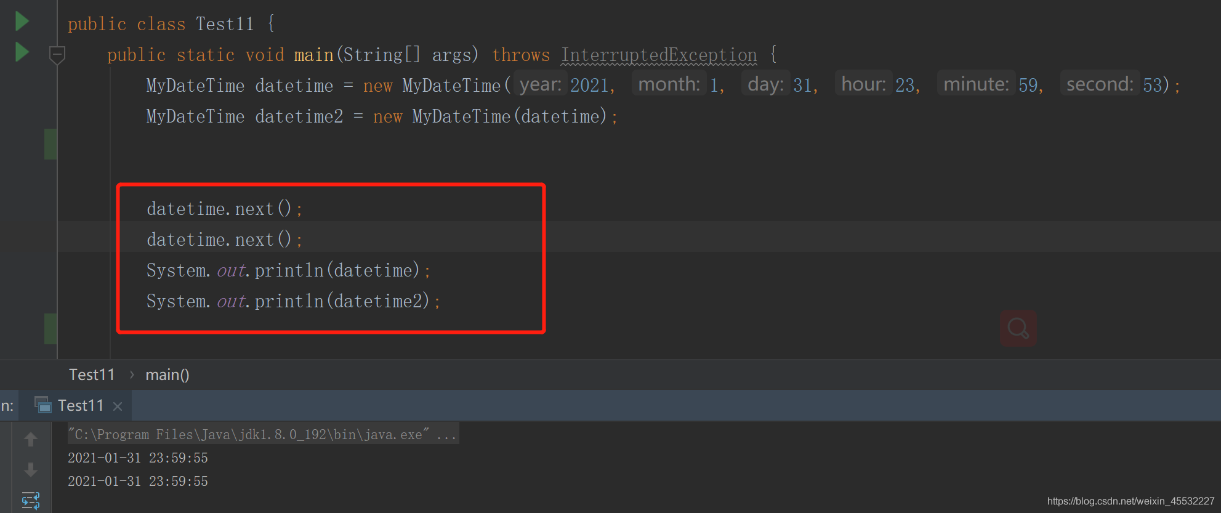This screenshot has width=1221, height=513.
Task: Click the 'year:' parameter hint
Action: tap(540, 84)
